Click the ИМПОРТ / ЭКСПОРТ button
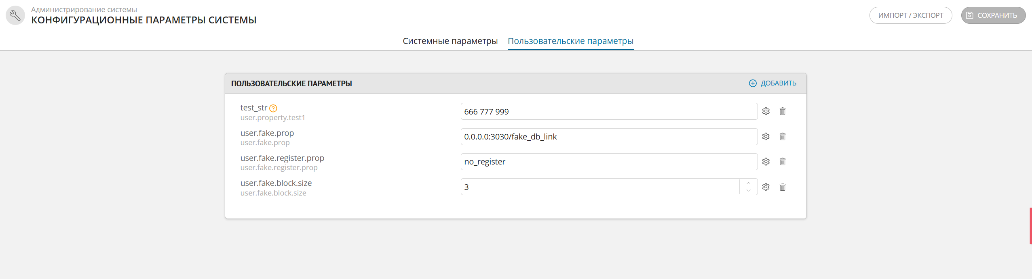The width and height of the screenshot is (1032, 279). [x=911, y=15]
